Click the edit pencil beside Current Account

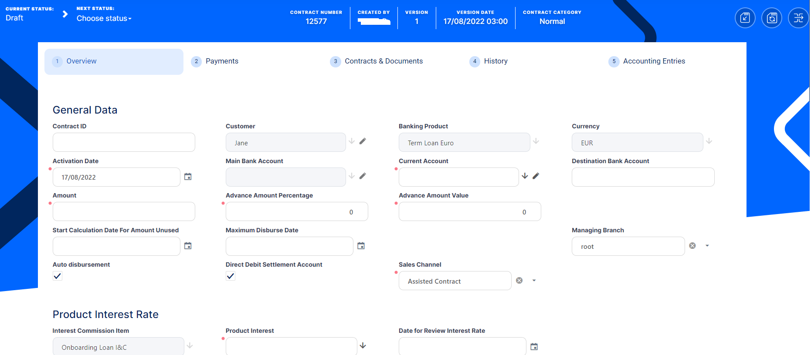point(536,176)
